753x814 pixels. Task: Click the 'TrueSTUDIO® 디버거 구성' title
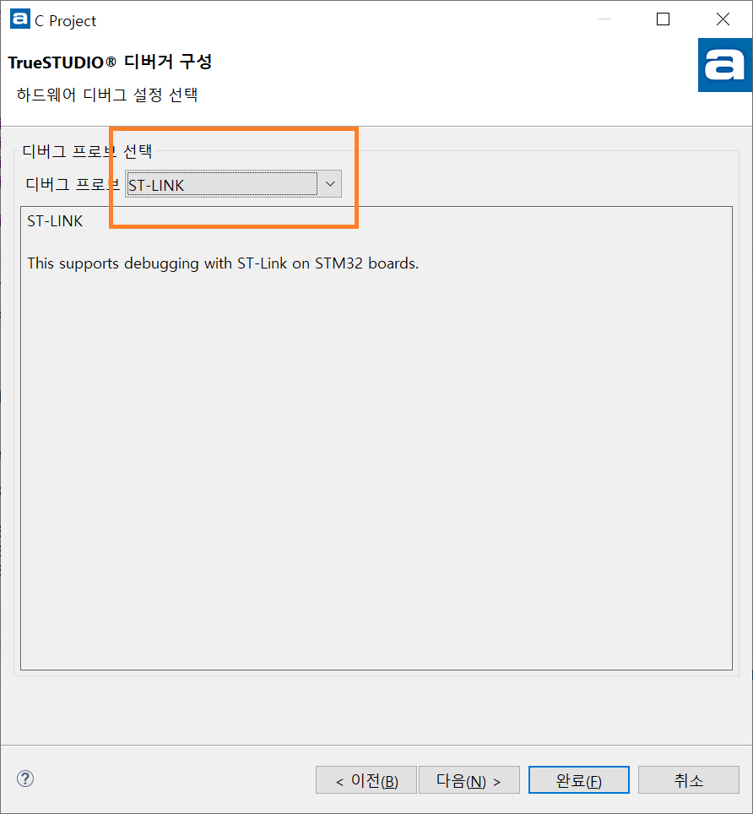point(110,62)
